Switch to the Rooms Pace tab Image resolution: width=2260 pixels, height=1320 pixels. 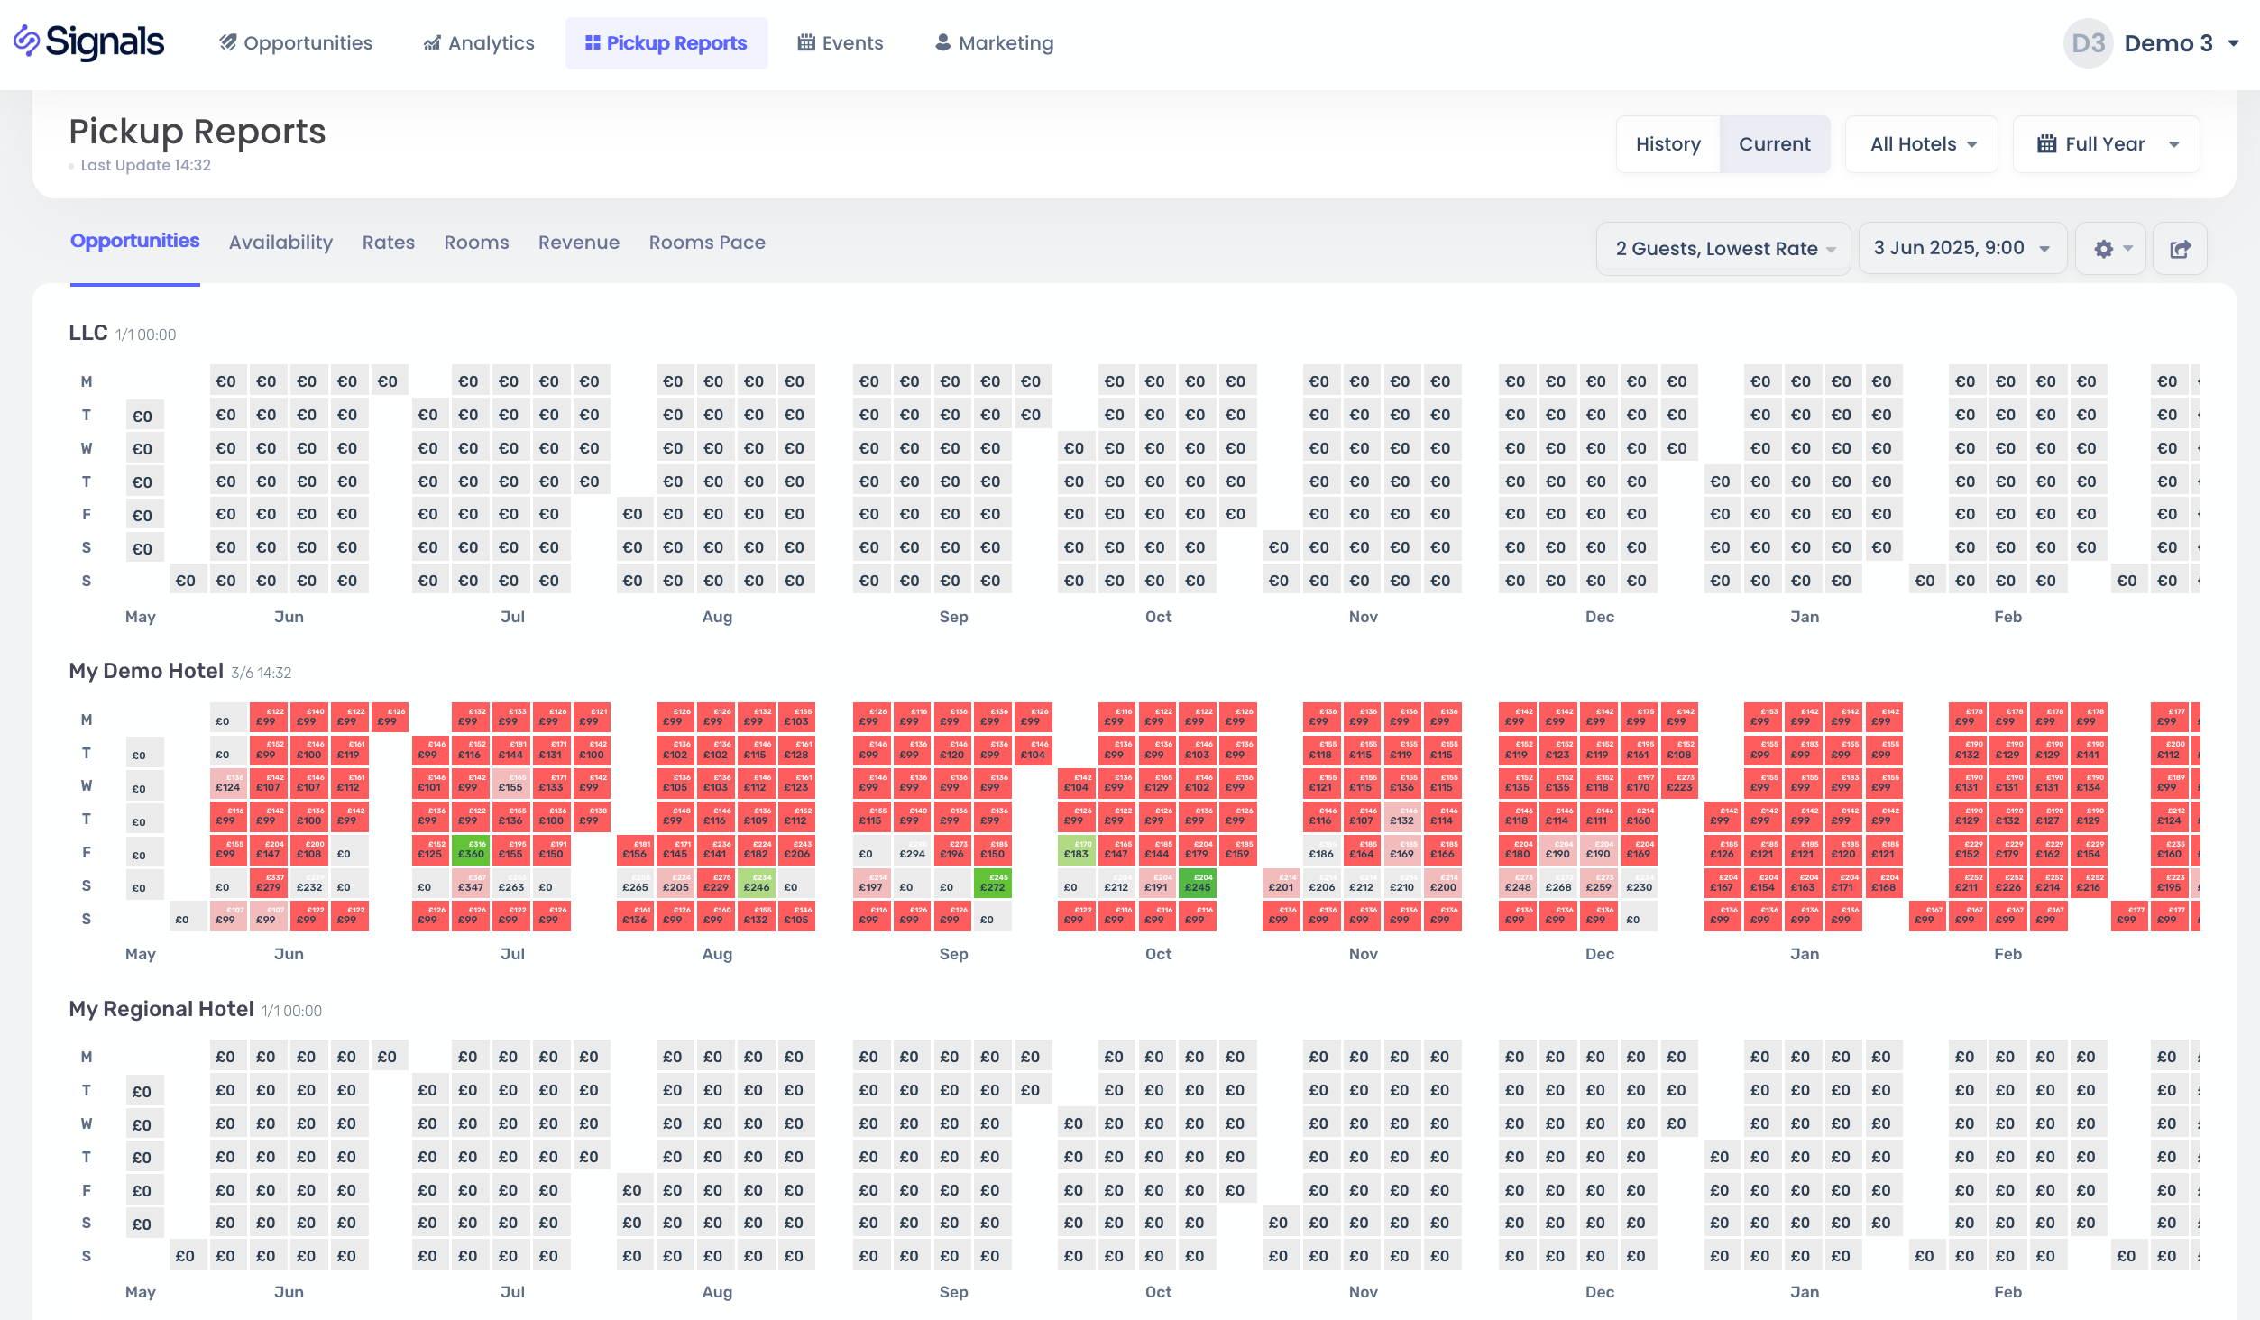click(x=707, y=243)
